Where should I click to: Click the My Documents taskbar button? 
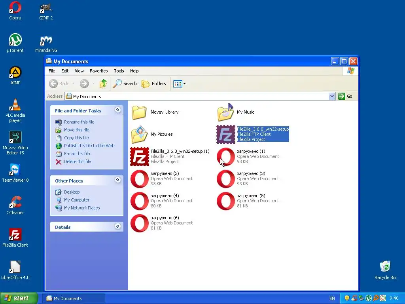(74, 298)
